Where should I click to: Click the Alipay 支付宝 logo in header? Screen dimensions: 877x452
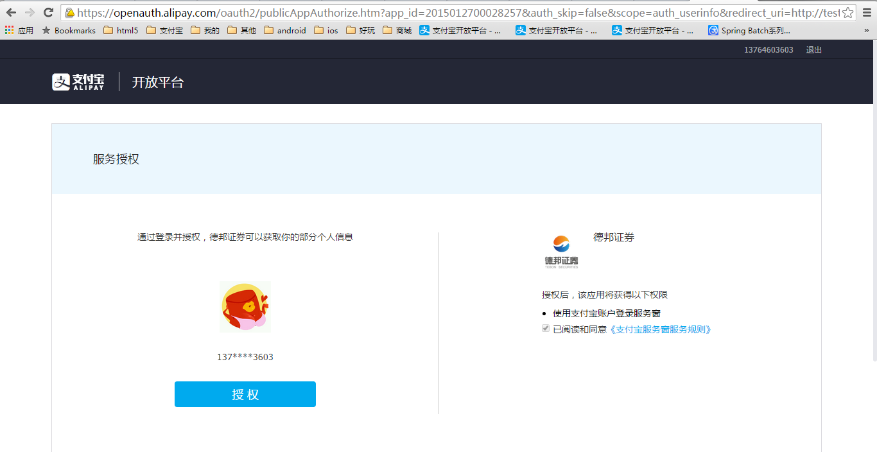click(78, 82)
